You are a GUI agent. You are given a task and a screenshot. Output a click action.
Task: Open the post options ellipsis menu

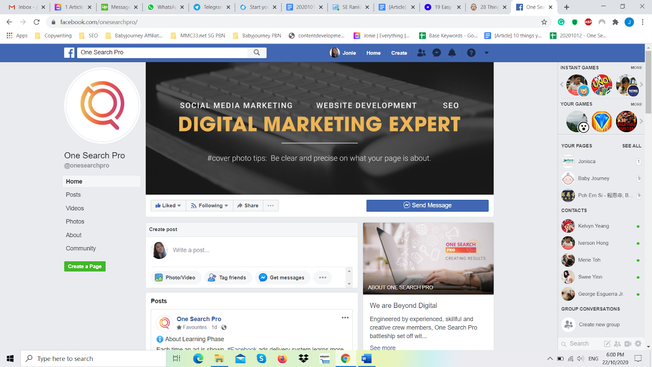(345, 318)
